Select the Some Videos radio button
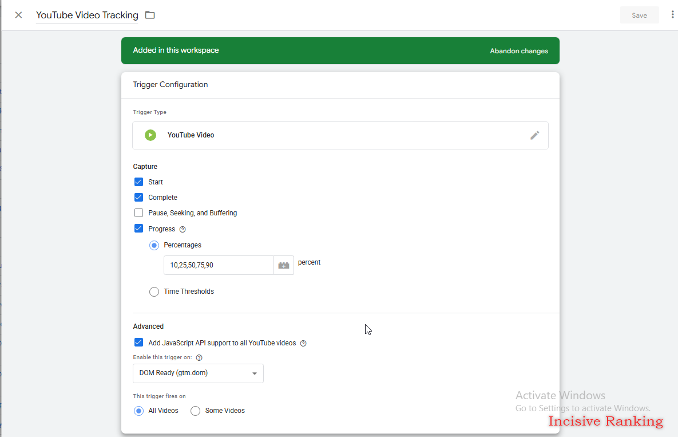Image resolution: width=678 pixels, height=437 pixels. tap(196, 411)
